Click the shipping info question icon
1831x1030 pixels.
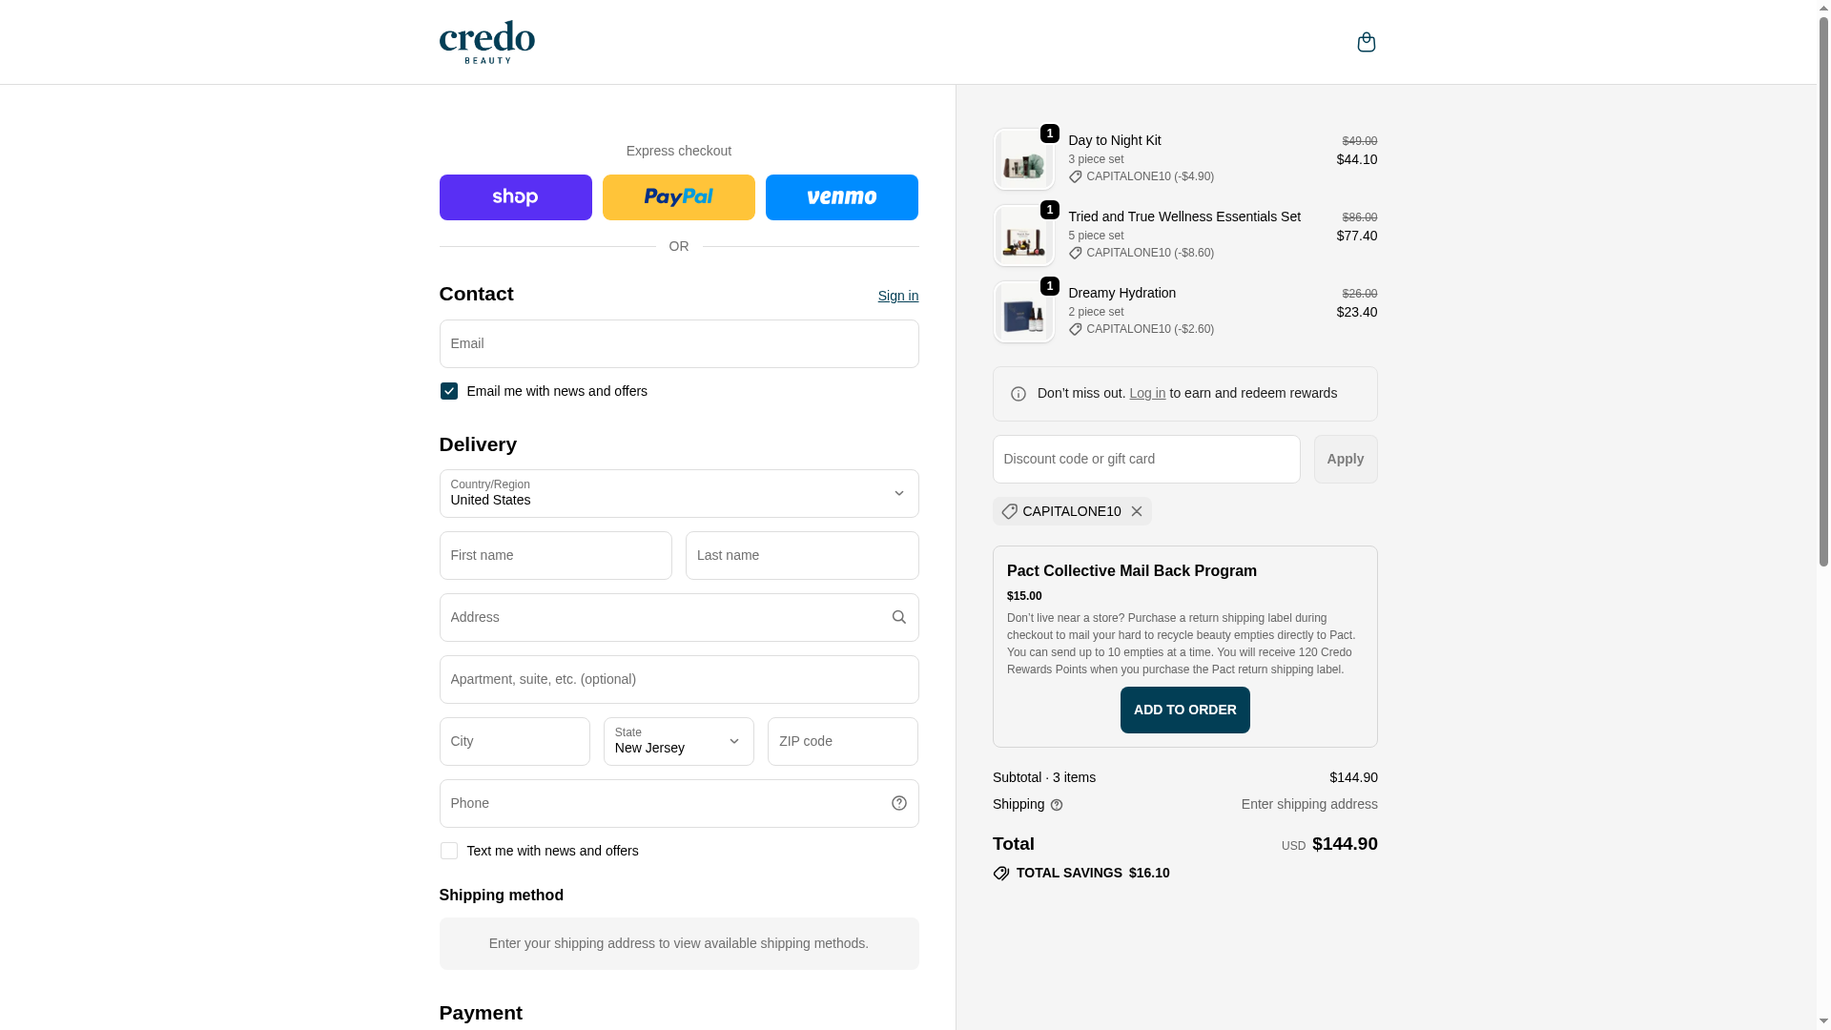[x=1057, y=805]
